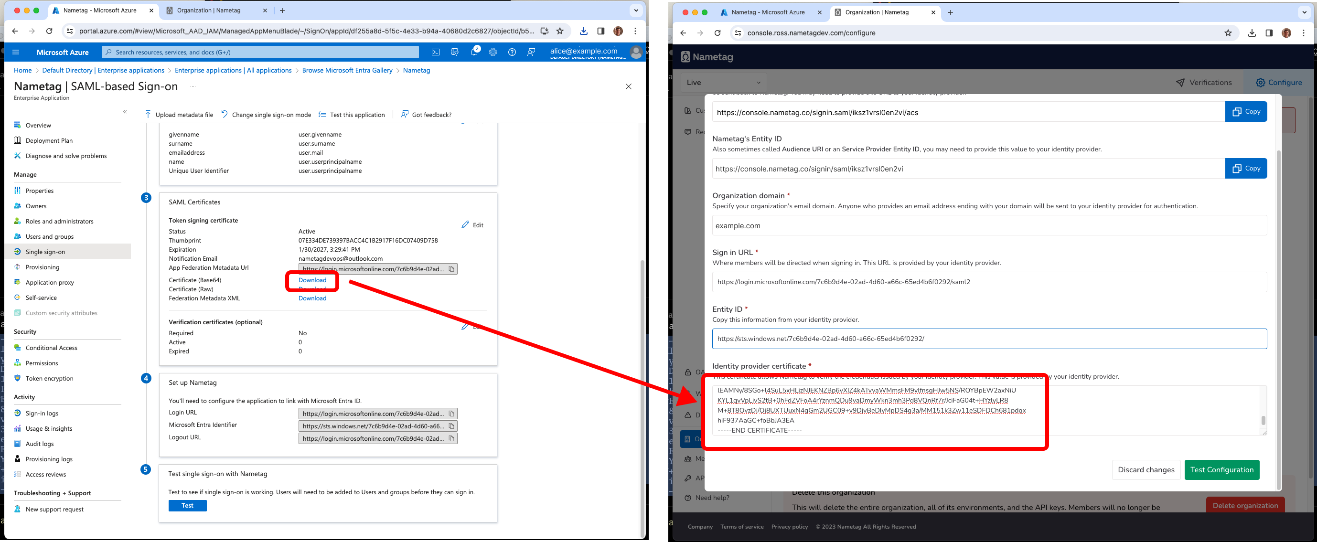
Task: Open Verifications tab in Nametag
Action: coord(1203,83)
